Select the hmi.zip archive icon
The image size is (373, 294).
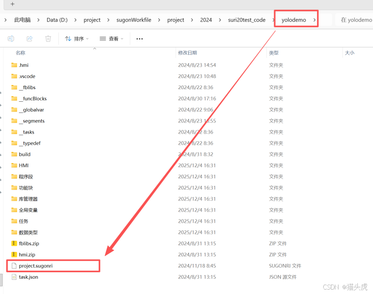click(x=14, y=255)
